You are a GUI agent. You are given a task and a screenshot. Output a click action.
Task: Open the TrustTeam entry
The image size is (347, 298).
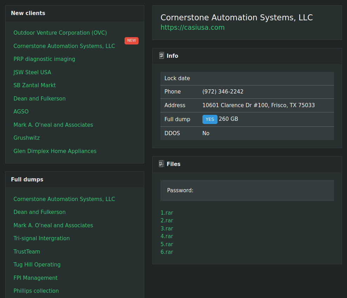coord(27,252)
